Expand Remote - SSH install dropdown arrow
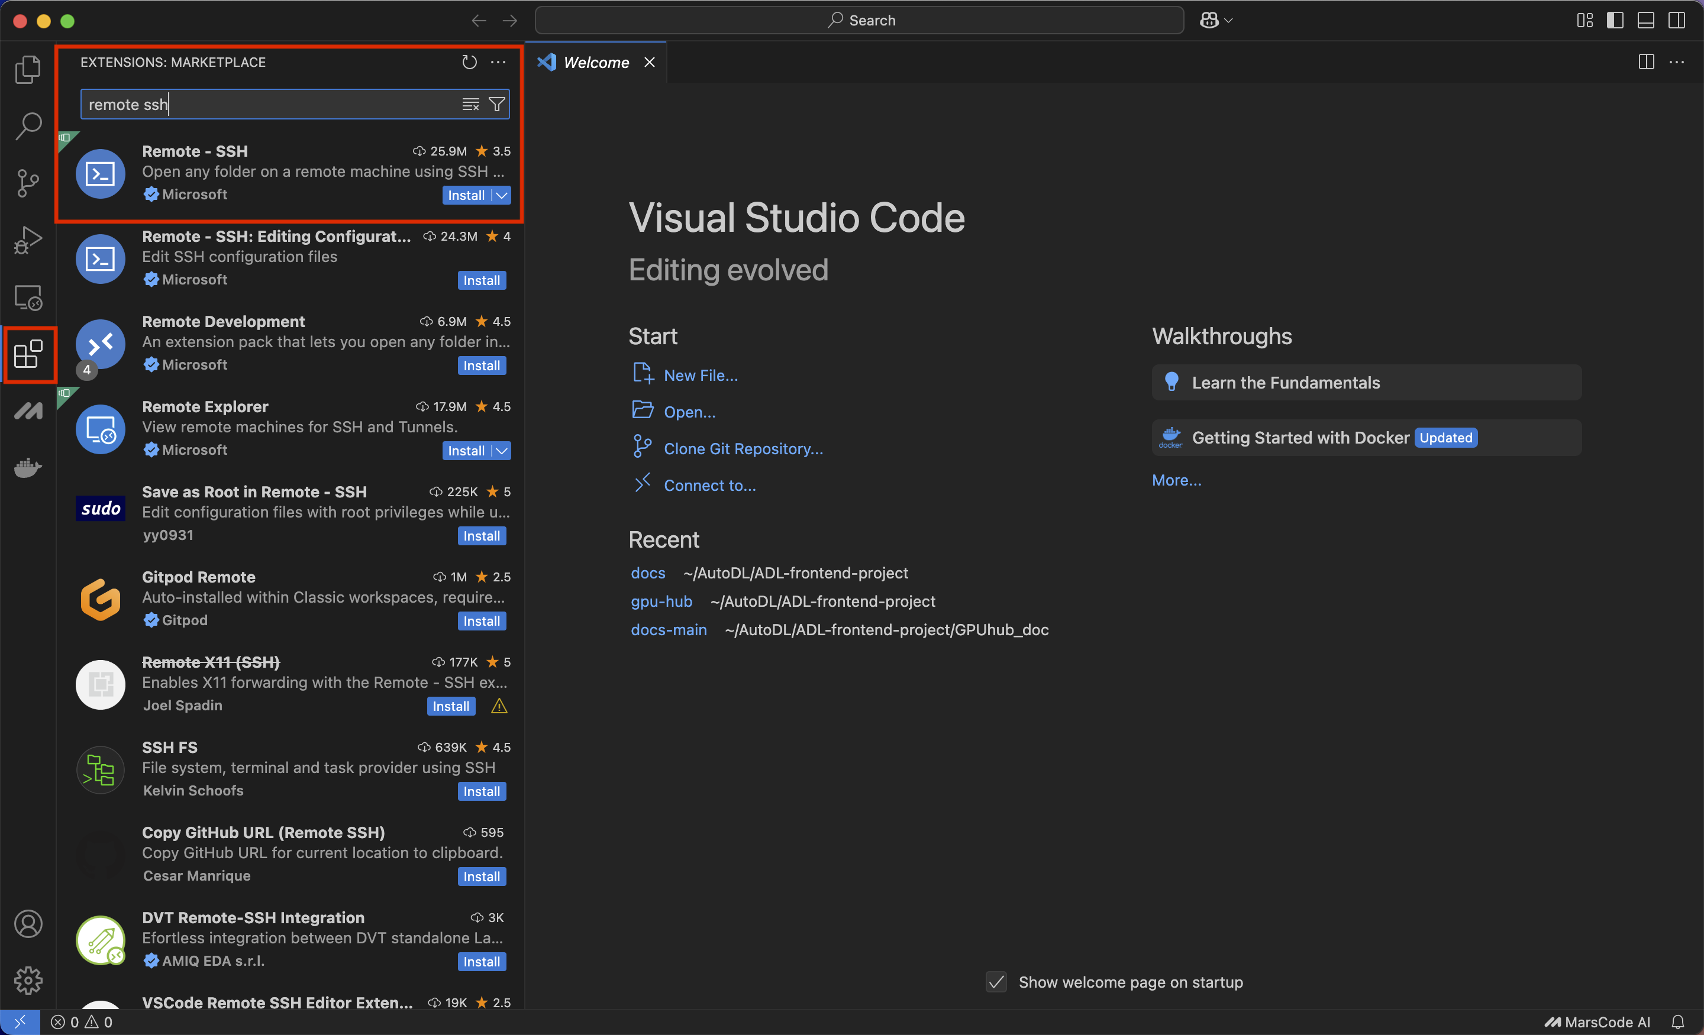Image resolution: width=1704 pixels, height=1035 pixels. click(502, 196)
